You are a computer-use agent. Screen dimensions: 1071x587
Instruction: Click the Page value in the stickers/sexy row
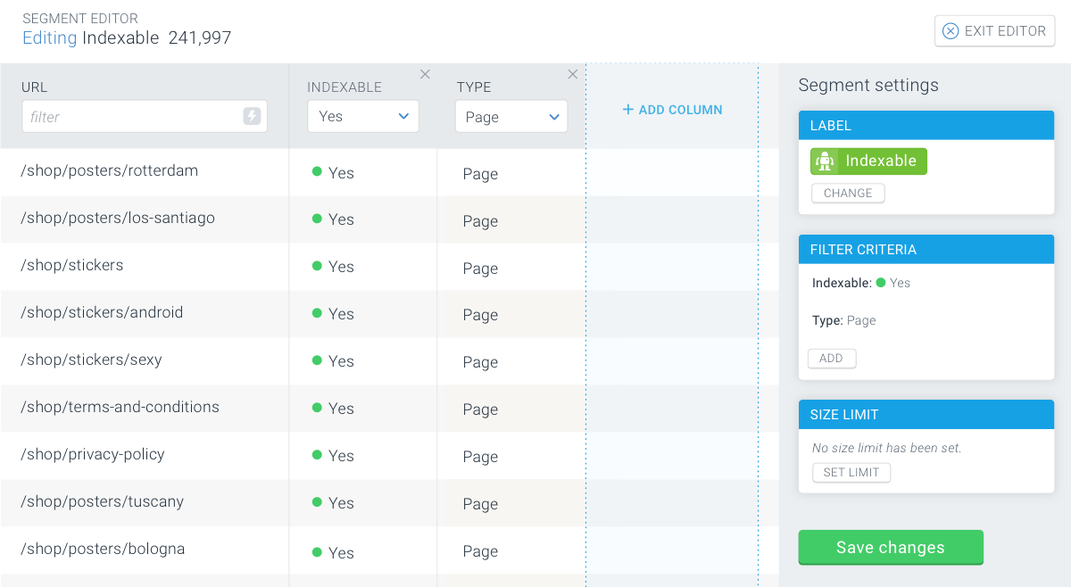[x=480, y=362]
